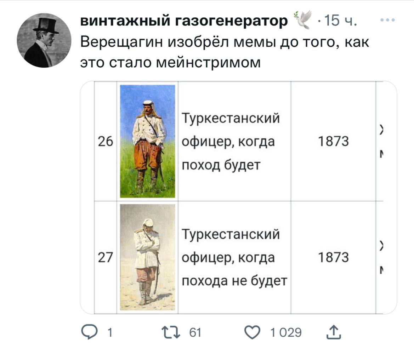Open the top-hat profile avatar
Screen dimensions: 414x348
point(44,41)
